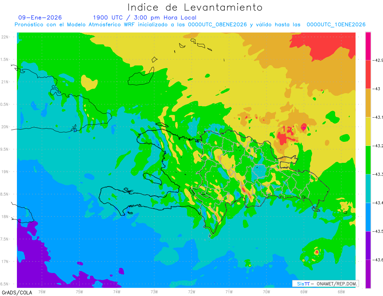Select the red segment of the color bar
The height and width of the screenshot is (296, 383).
[x=368, y=74]
